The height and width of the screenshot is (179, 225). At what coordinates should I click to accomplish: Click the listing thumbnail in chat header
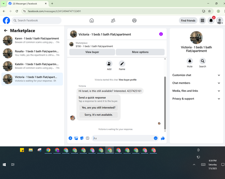(x=73, y=34)
